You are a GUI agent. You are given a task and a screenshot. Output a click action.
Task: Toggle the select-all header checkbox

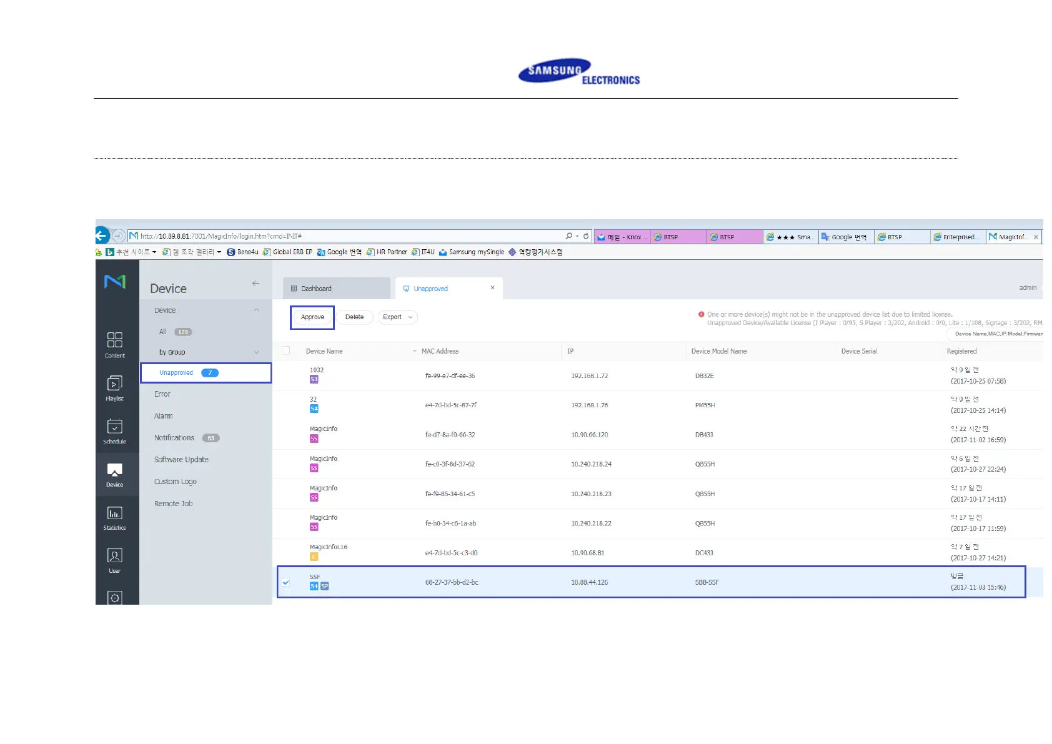[x=286, y=351]
